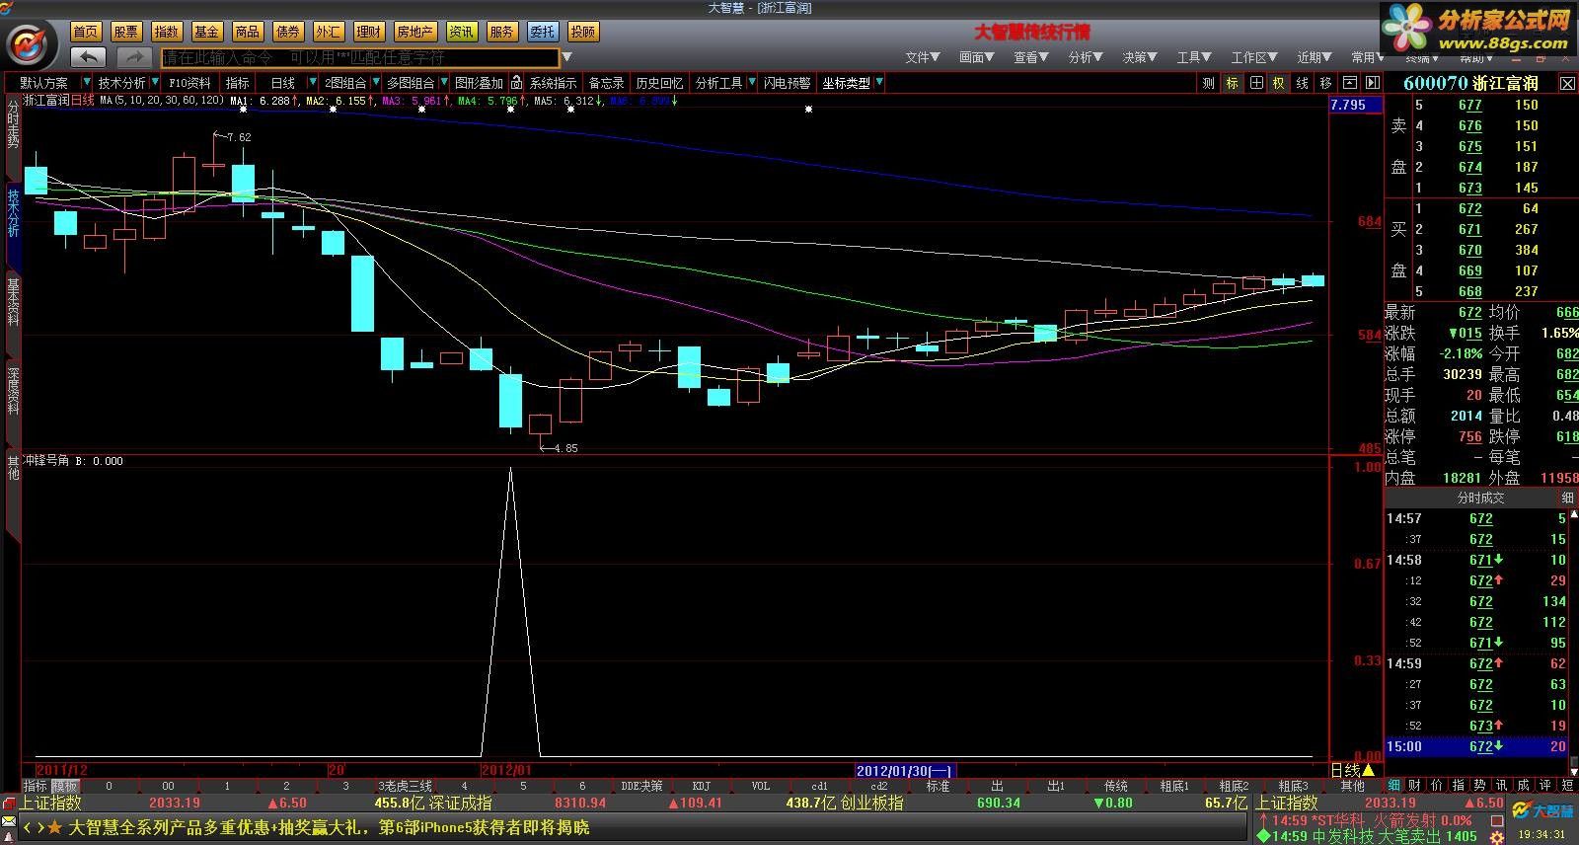Select the VOL indicator tab
This screenshot has height=845, width=1579.
coord(760,786)
